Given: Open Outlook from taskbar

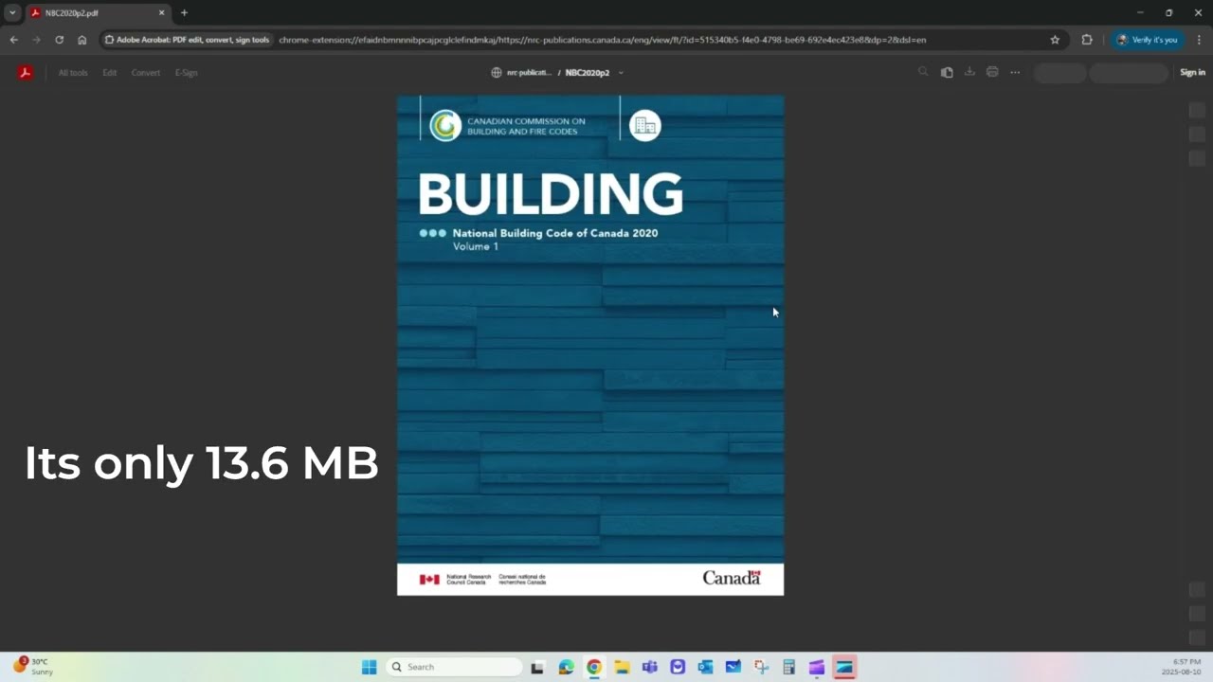Looking at the screenshot, I should 705,667.
